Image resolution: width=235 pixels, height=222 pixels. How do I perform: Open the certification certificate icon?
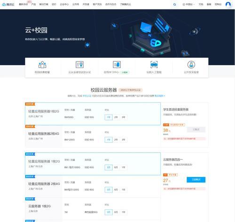pos(79,65)
